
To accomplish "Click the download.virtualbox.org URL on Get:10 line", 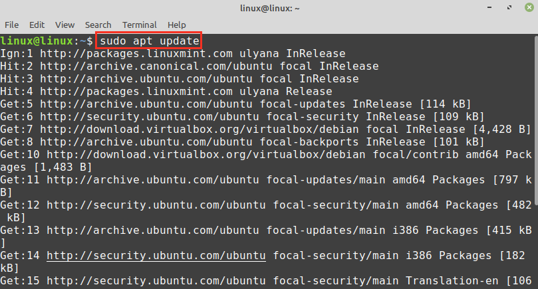I will click(203, 154).
